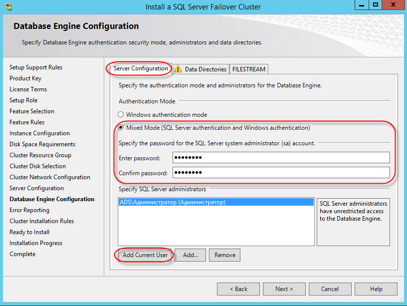The height and width of the screenshot is (306, 407).
Task: Click the warning icon on Data Directories tab
Action: [x=178, y=69]
